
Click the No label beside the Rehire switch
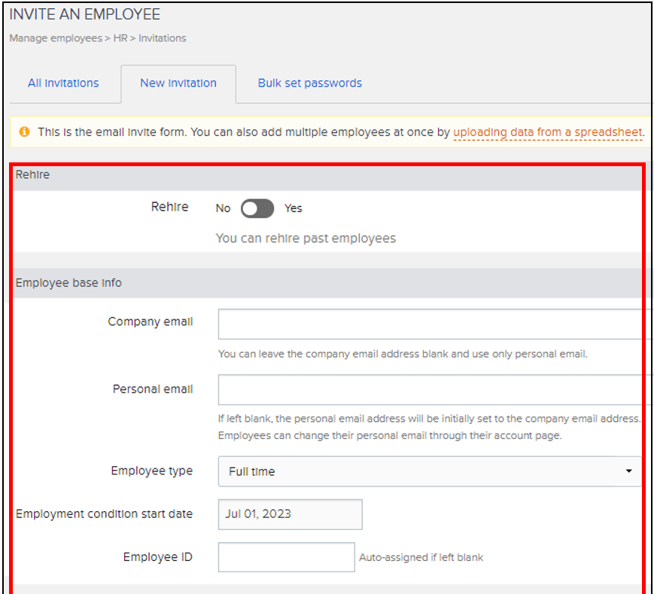223,208
